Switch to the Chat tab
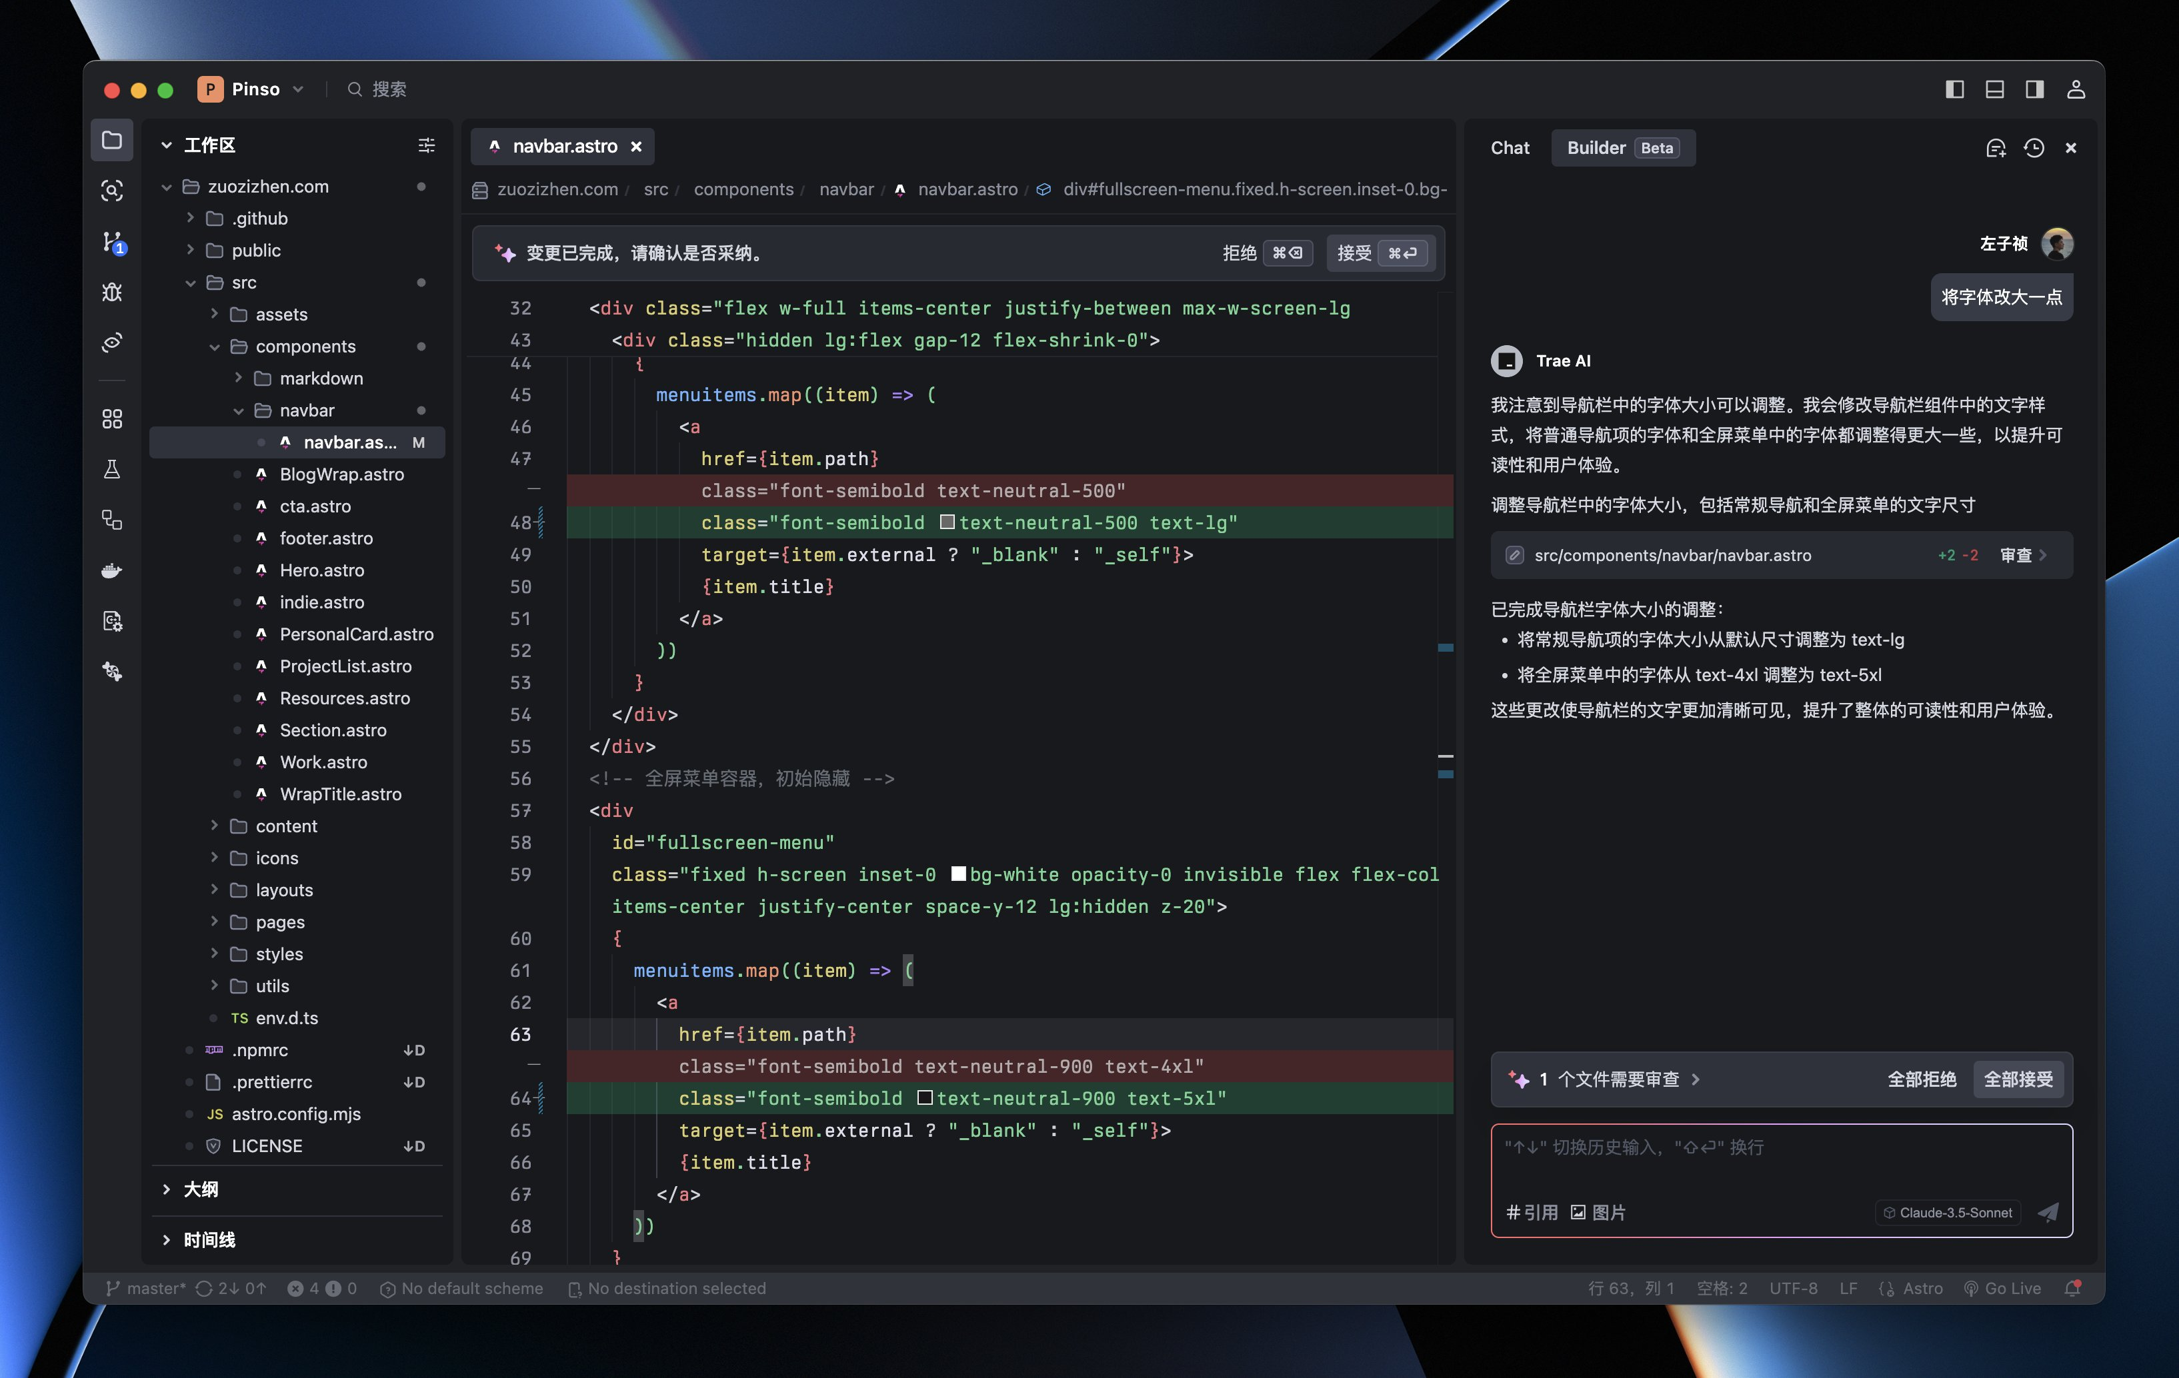Viewport: 2179px width, 1378px height. point(1510,149)
